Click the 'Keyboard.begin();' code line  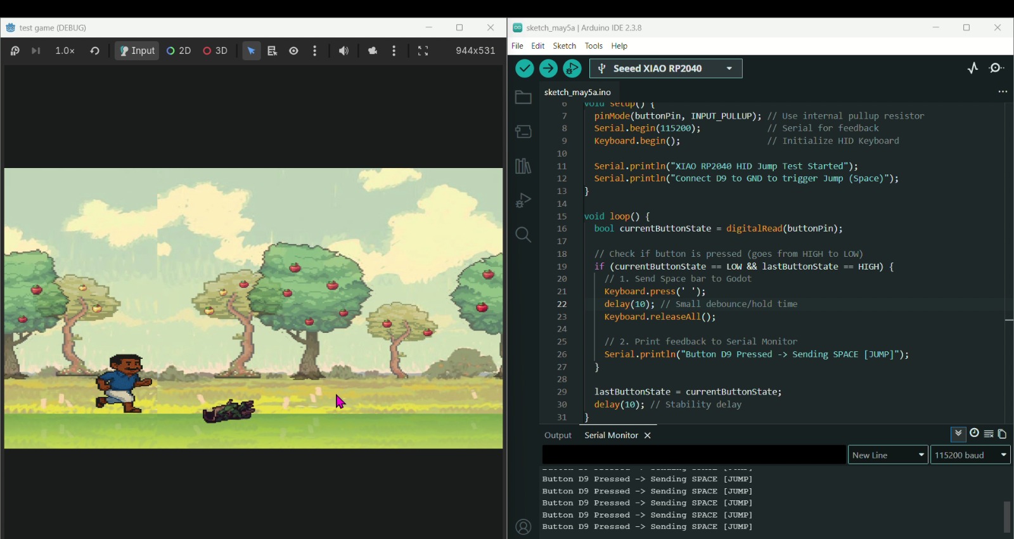click(637, 141)
